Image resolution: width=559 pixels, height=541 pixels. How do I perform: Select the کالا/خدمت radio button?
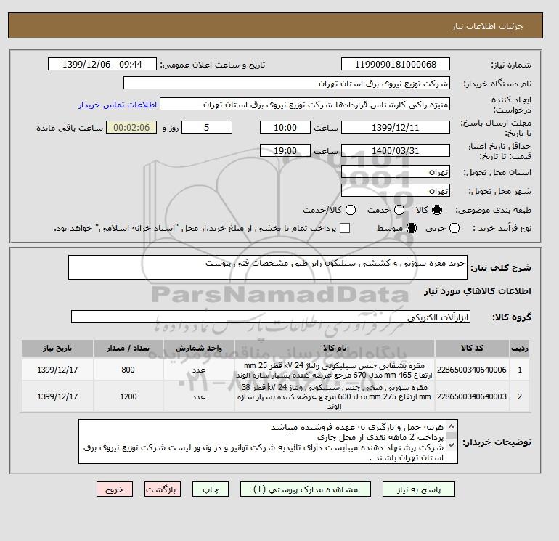point(351,210)
